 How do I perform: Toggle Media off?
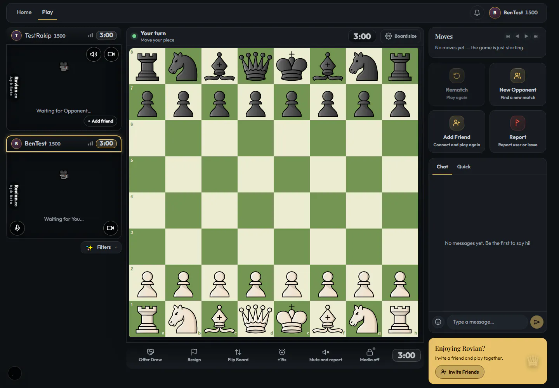370,355
